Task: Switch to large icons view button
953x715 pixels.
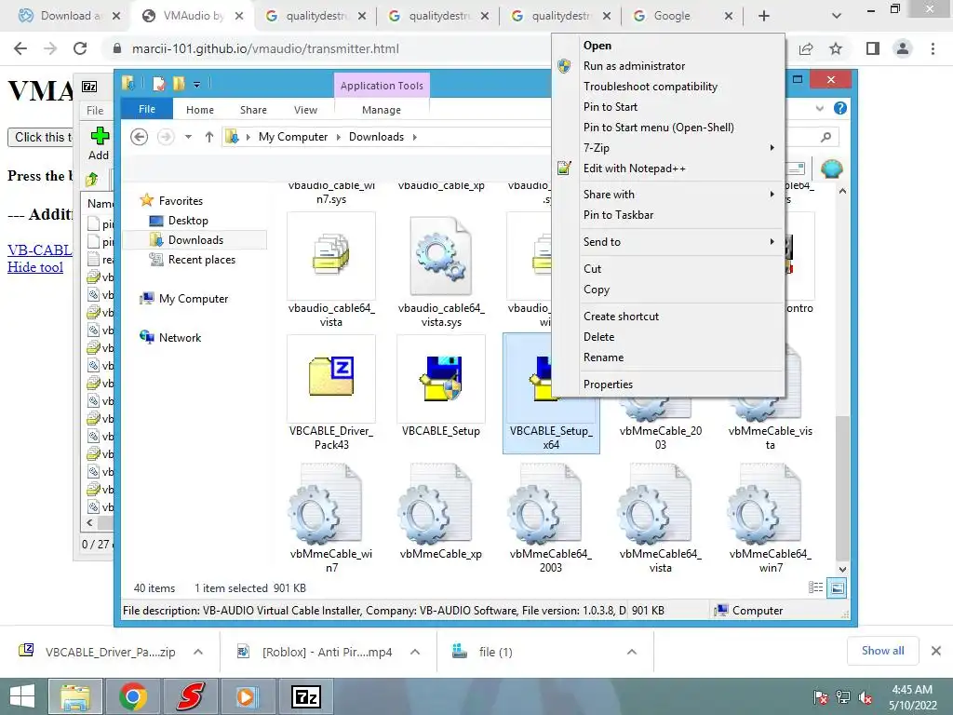Action: 837,588
